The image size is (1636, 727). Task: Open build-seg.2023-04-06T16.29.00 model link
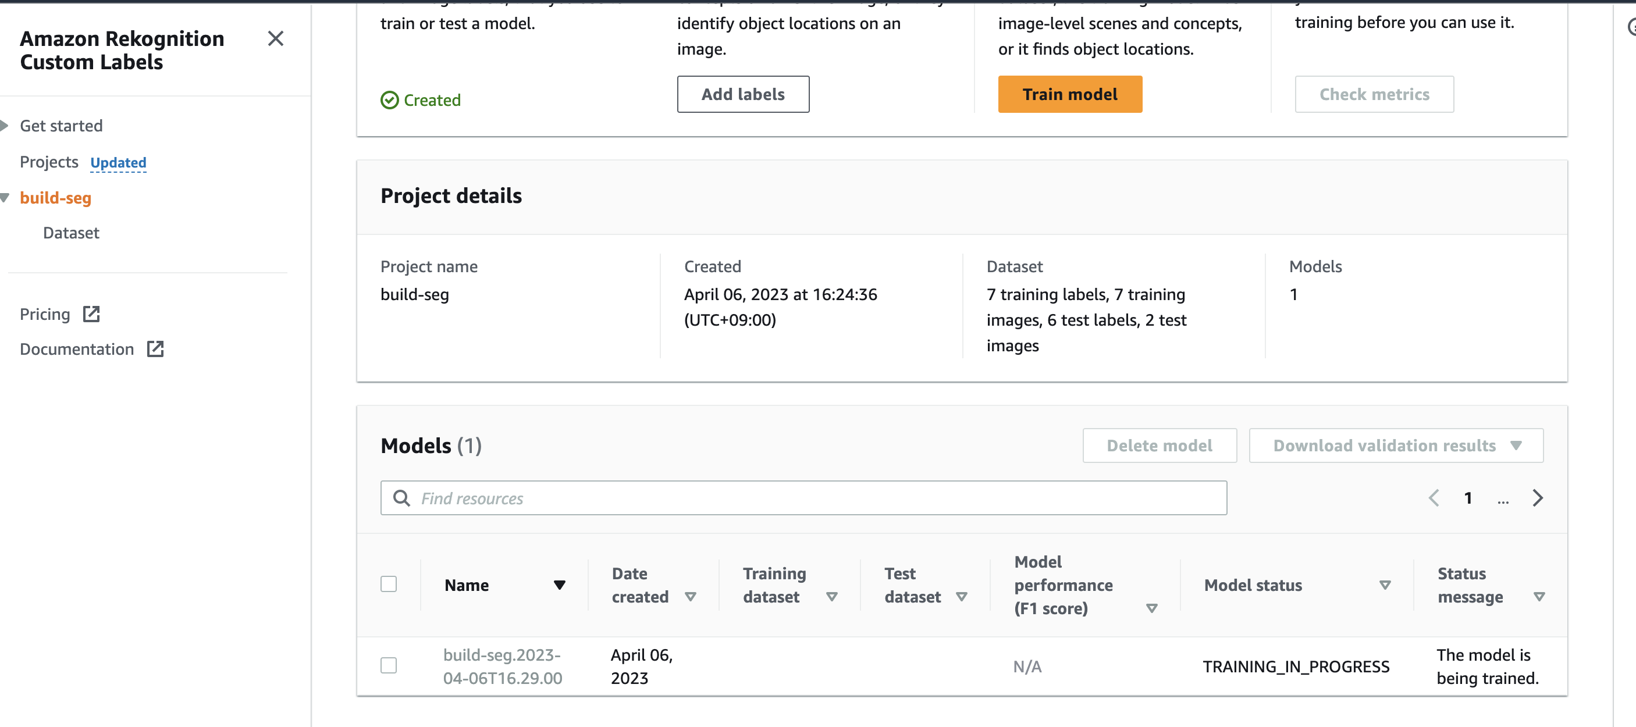point(502,666)
